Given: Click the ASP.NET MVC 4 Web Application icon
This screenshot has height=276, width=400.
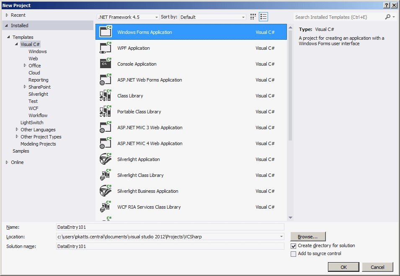Looking at the screenshot, I should click(x=106, y=143).
